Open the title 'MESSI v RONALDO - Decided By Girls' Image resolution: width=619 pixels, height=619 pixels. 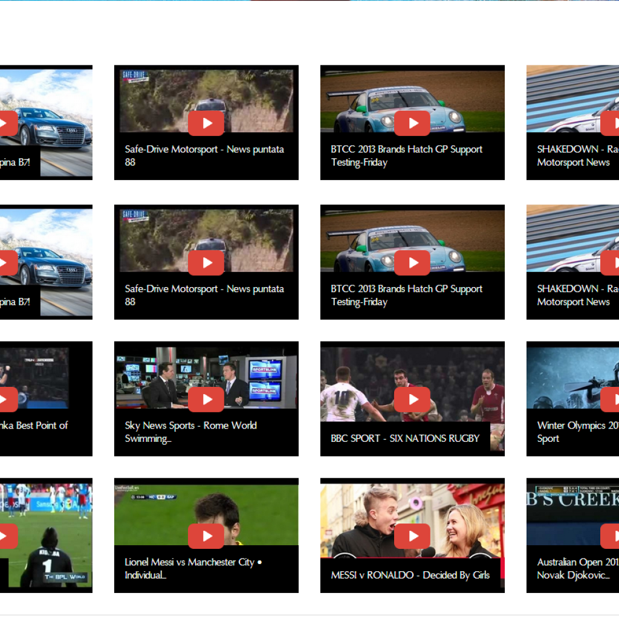coord(410,575)
